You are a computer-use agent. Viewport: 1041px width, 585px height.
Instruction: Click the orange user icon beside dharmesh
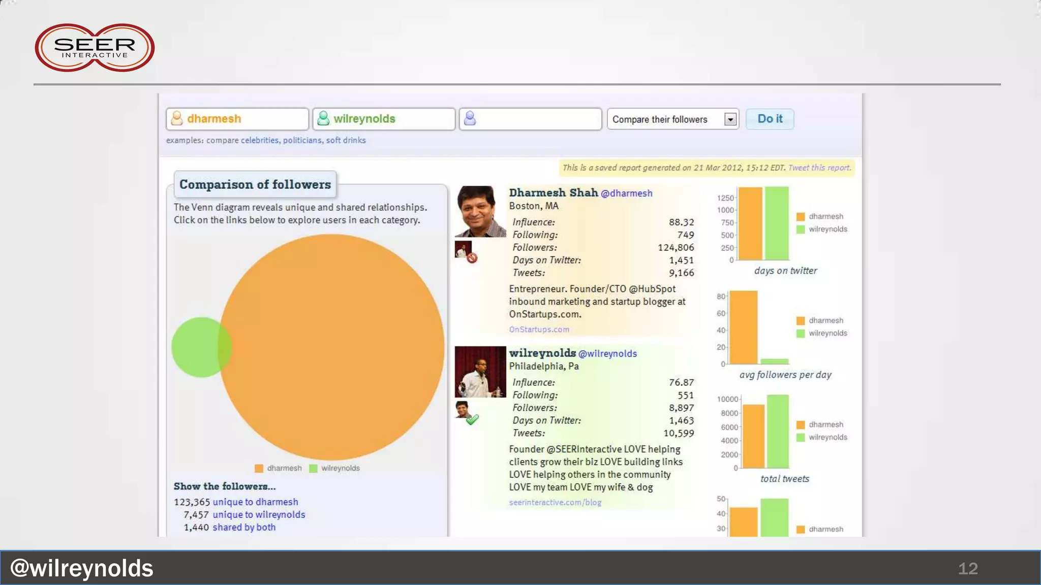[177, 118]
